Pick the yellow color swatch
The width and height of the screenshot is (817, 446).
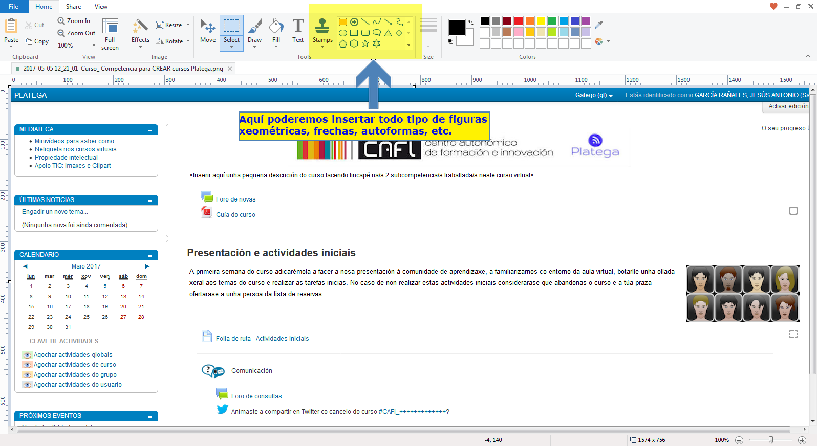tap(541, 21)
